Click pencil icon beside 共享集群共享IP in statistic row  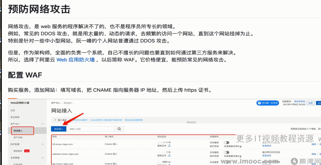coord(240,156)
